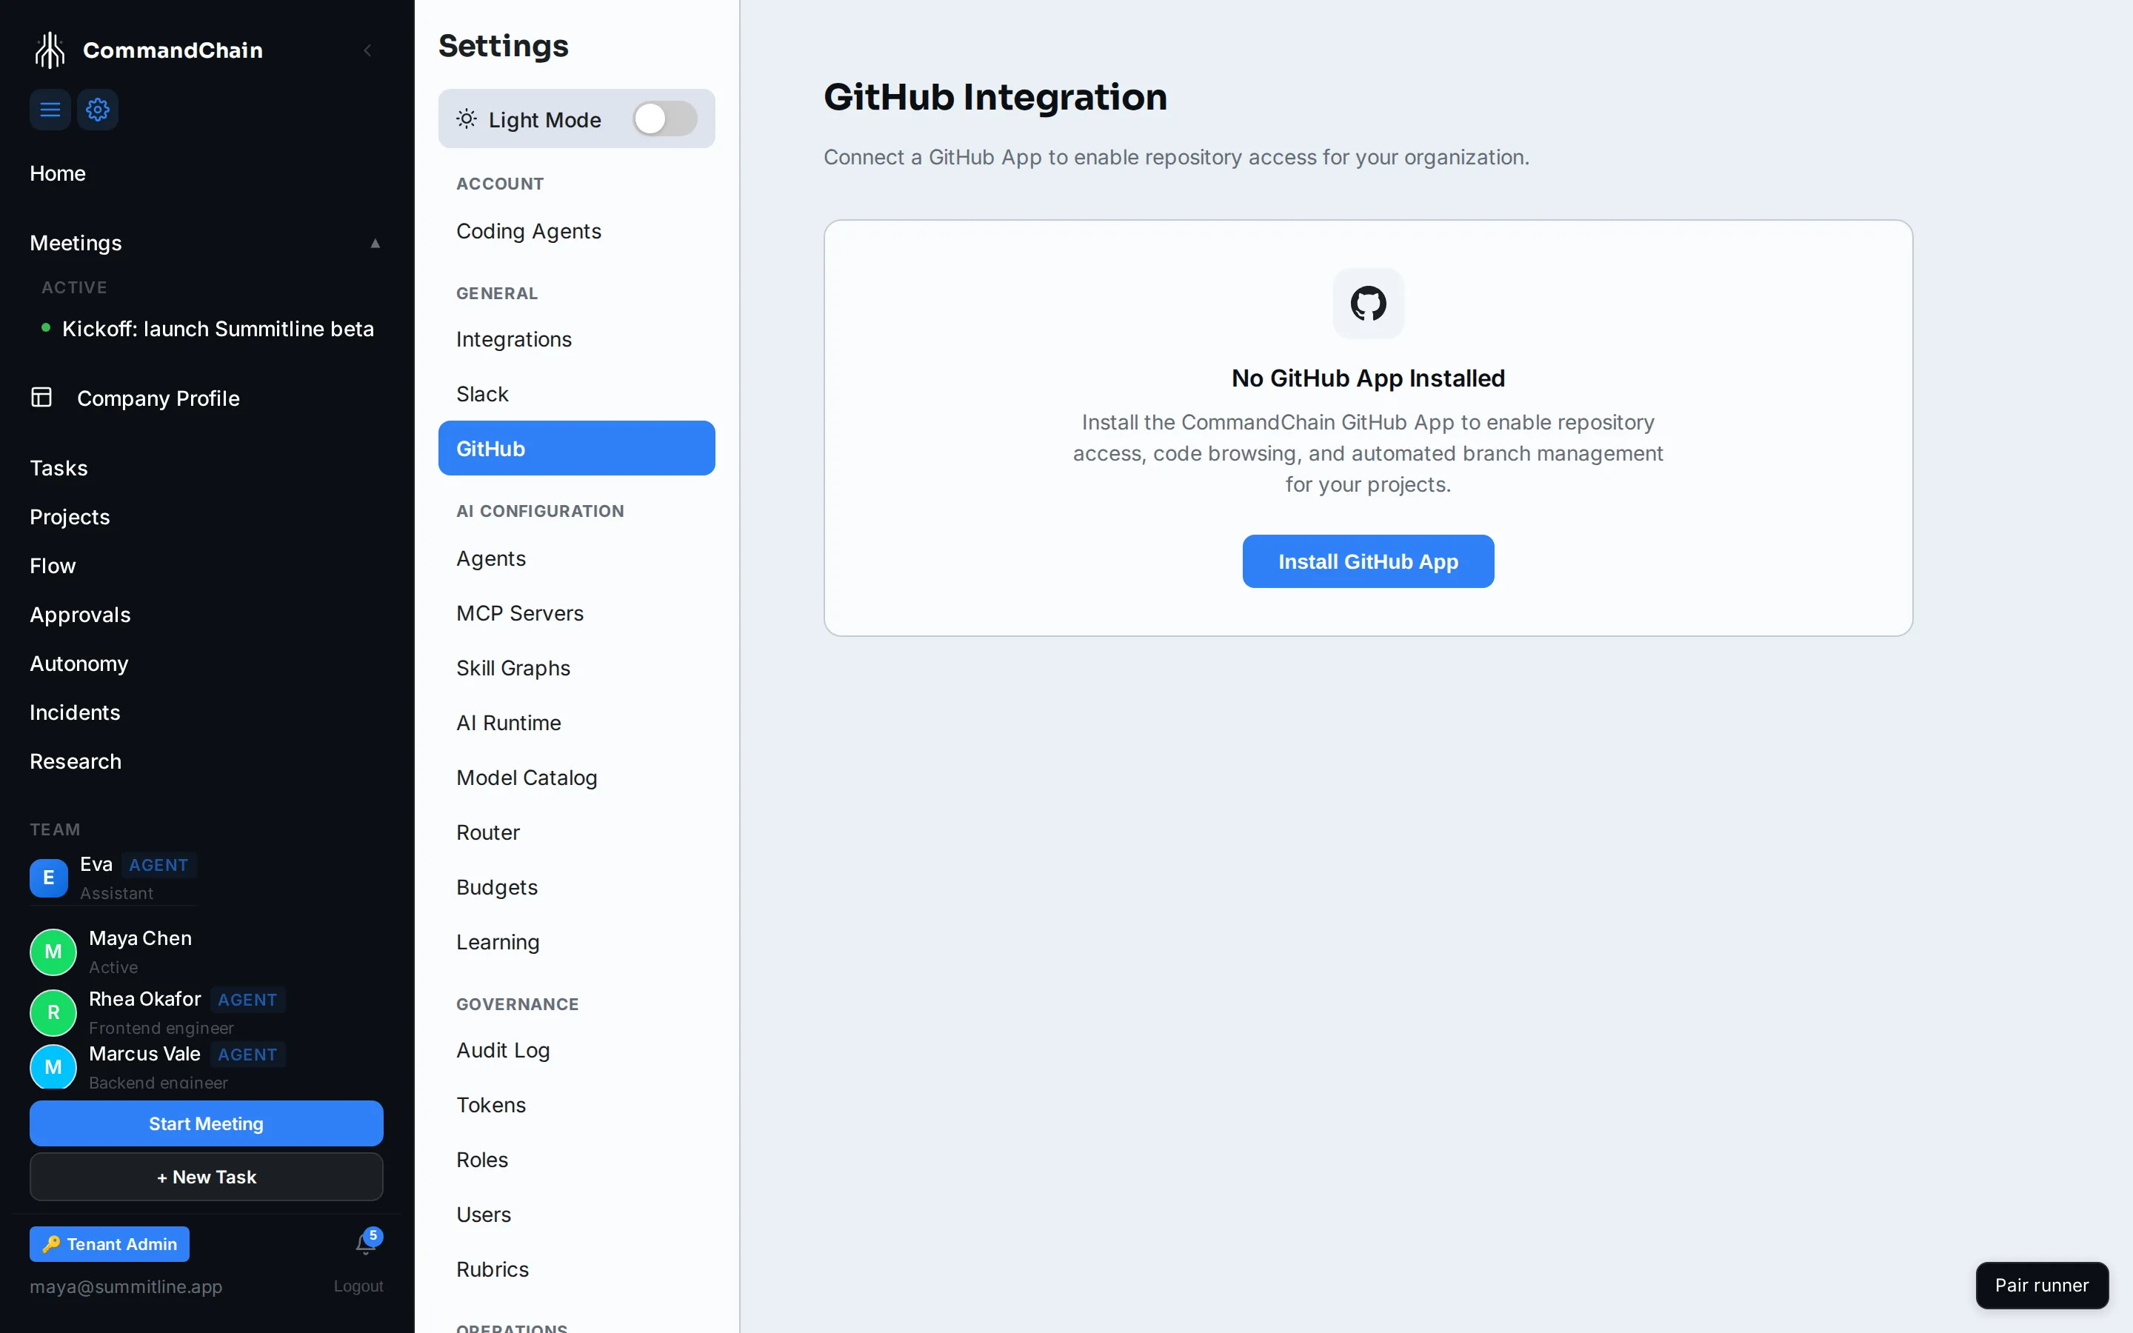
Task: Click the Logout link
Action: [x=358, y=1286]
